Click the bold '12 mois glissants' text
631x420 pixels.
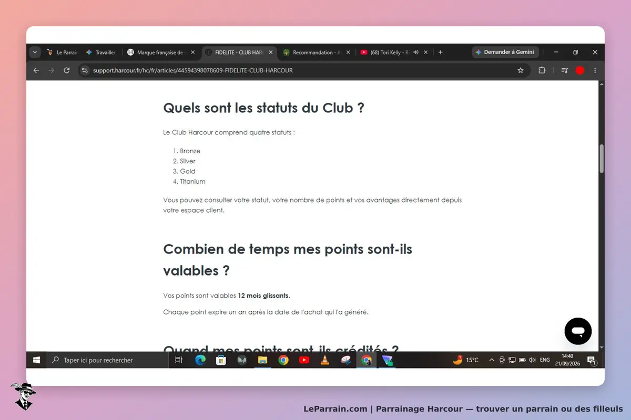coord(263,296)
